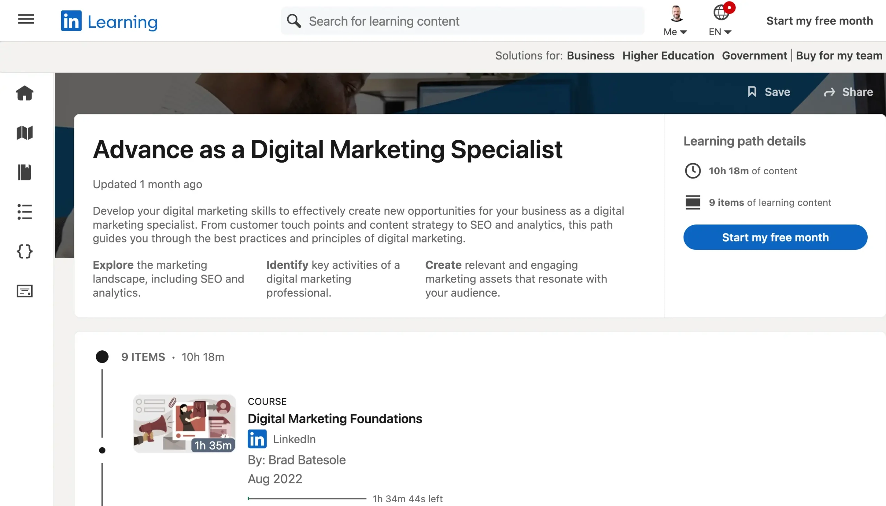Open the certificate icon in sidebar

25,291
